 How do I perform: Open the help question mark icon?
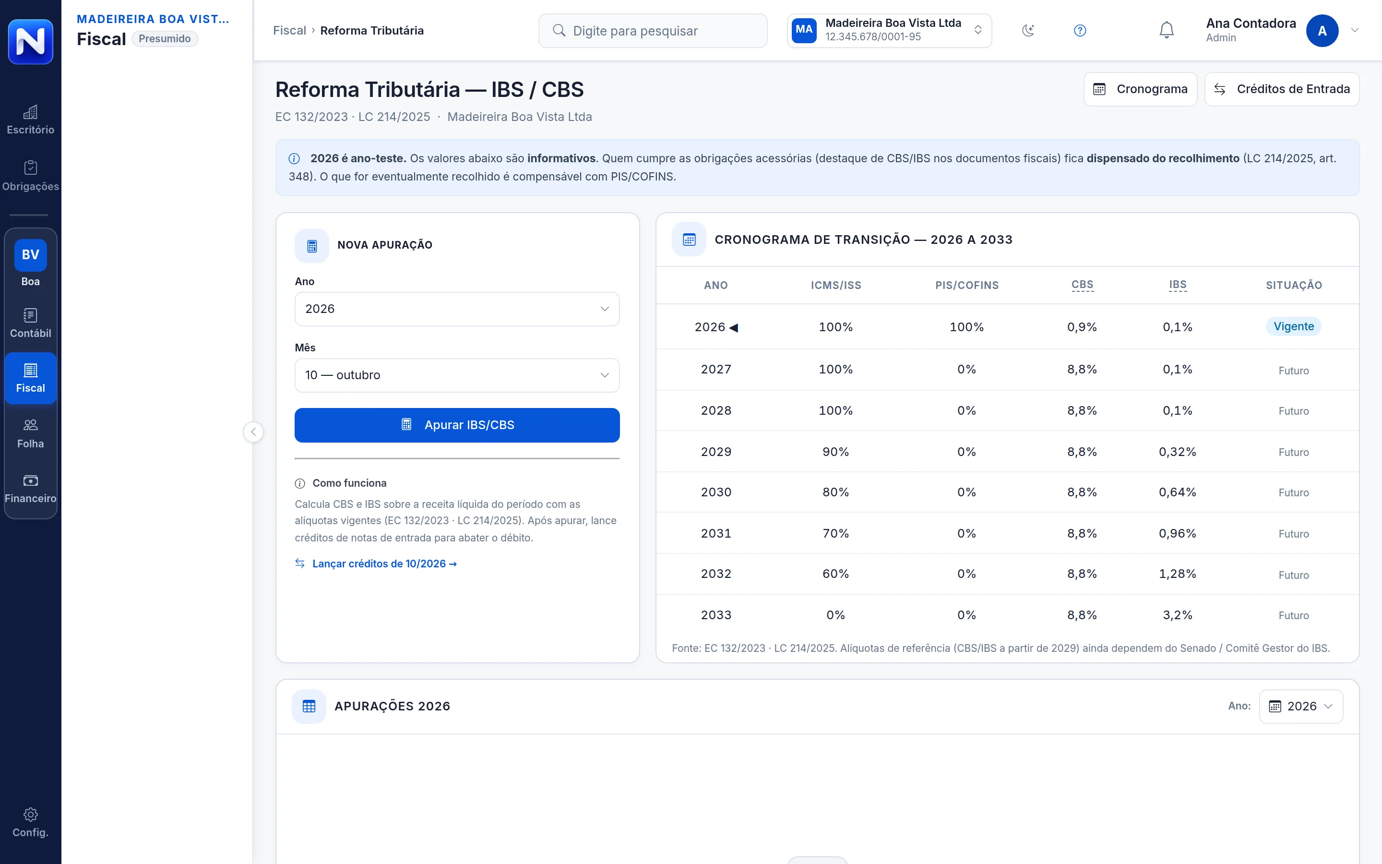click(x=1079, y=30)
